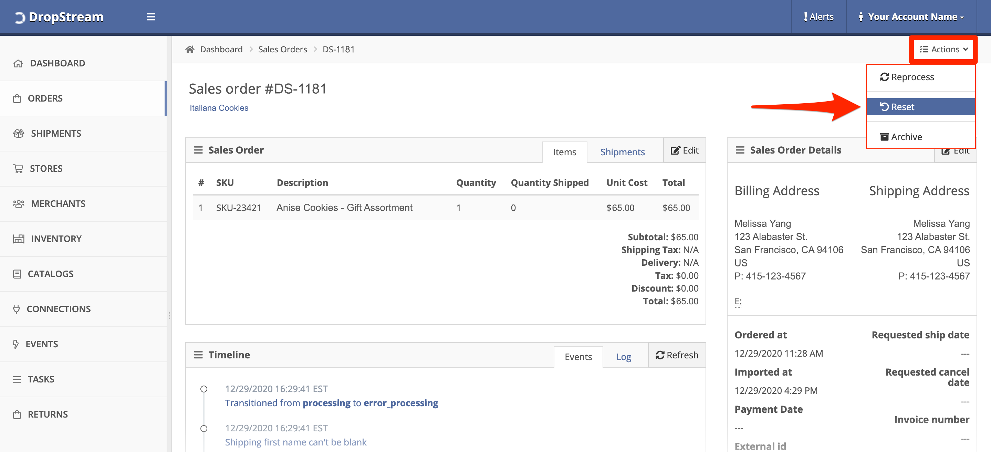This screenshot has height=452, width=991.
Task: Select Archive from Actions menu
Action: coord(921,137)
